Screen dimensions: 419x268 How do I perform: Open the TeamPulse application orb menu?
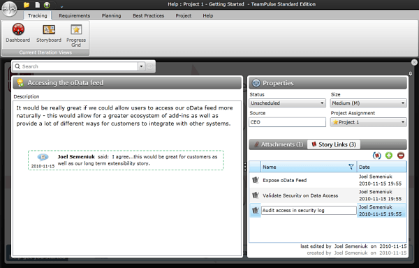(x=9, y=8)
